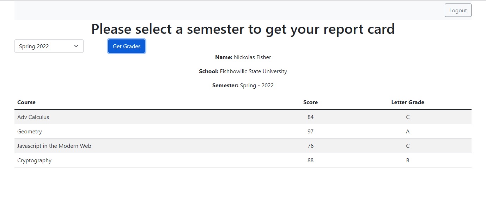Click the Course column header

26,102
